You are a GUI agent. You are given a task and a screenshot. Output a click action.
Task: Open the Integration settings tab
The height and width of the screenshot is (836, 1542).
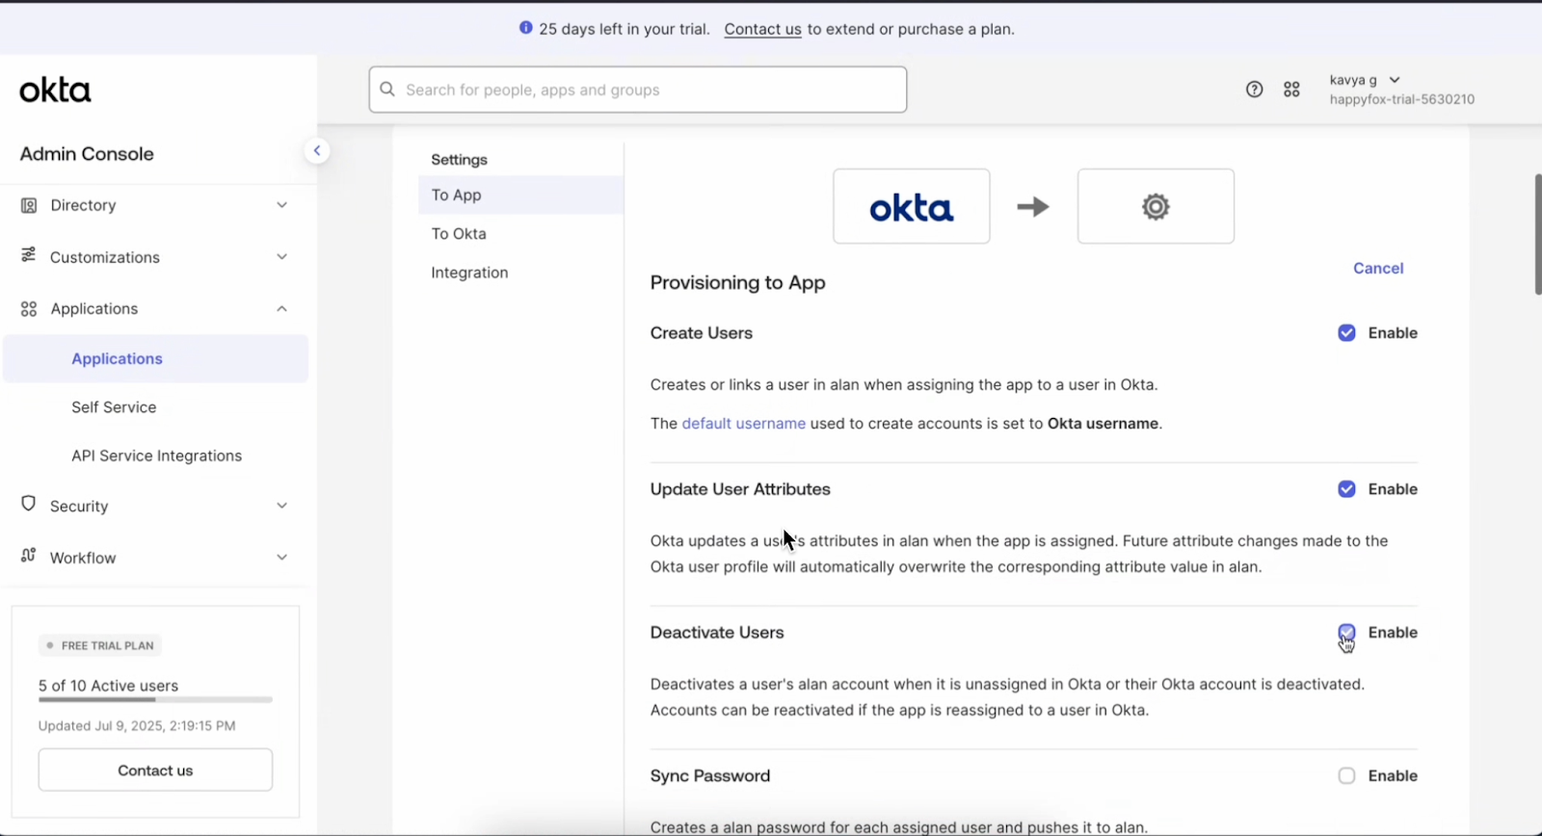coord(469,273)
